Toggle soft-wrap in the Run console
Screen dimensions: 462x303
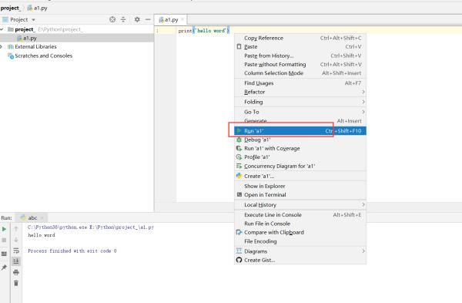(16, 251)
